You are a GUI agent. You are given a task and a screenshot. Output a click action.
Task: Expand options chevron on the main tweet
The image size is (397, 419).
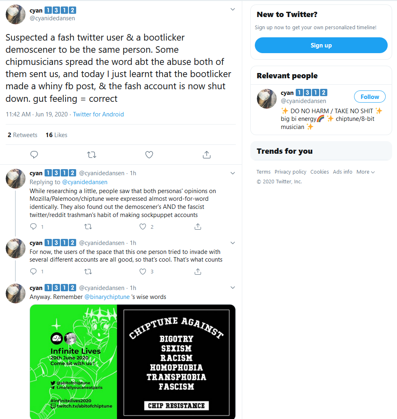click(x=233, y=9)
